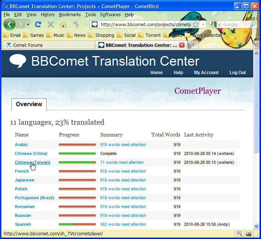Click '919 words need attention' for Romanian
261x239 pixels.
[123, 207]
